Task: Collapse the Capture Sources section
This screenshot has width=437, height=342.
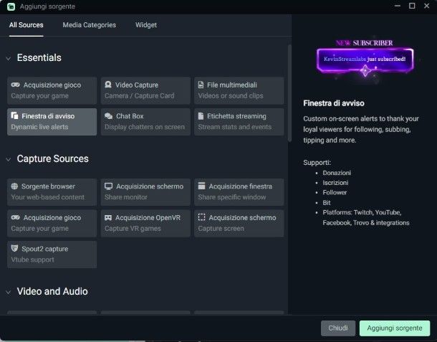Action: 9,159
